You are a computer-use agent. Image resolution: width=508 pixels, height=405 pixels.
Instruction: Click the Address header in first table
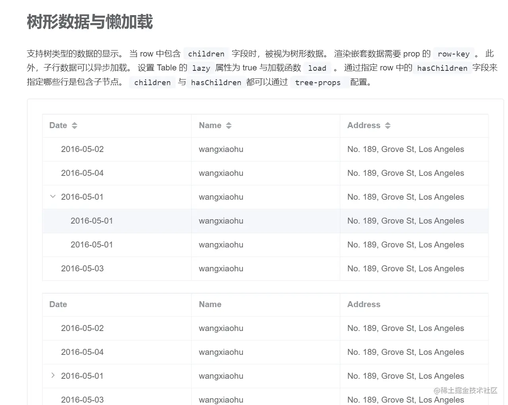[364, 125]
